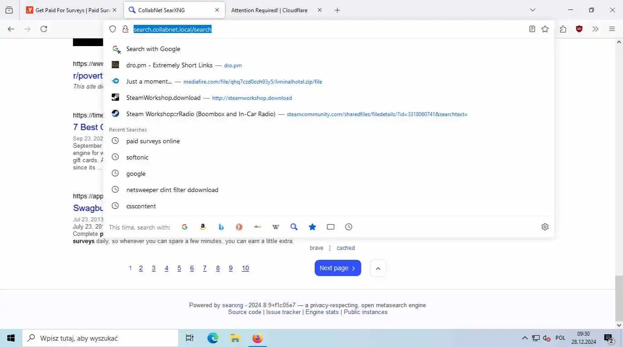
Task: Search this time with DuckDuckGo icon
Action: tap(239, 227)
